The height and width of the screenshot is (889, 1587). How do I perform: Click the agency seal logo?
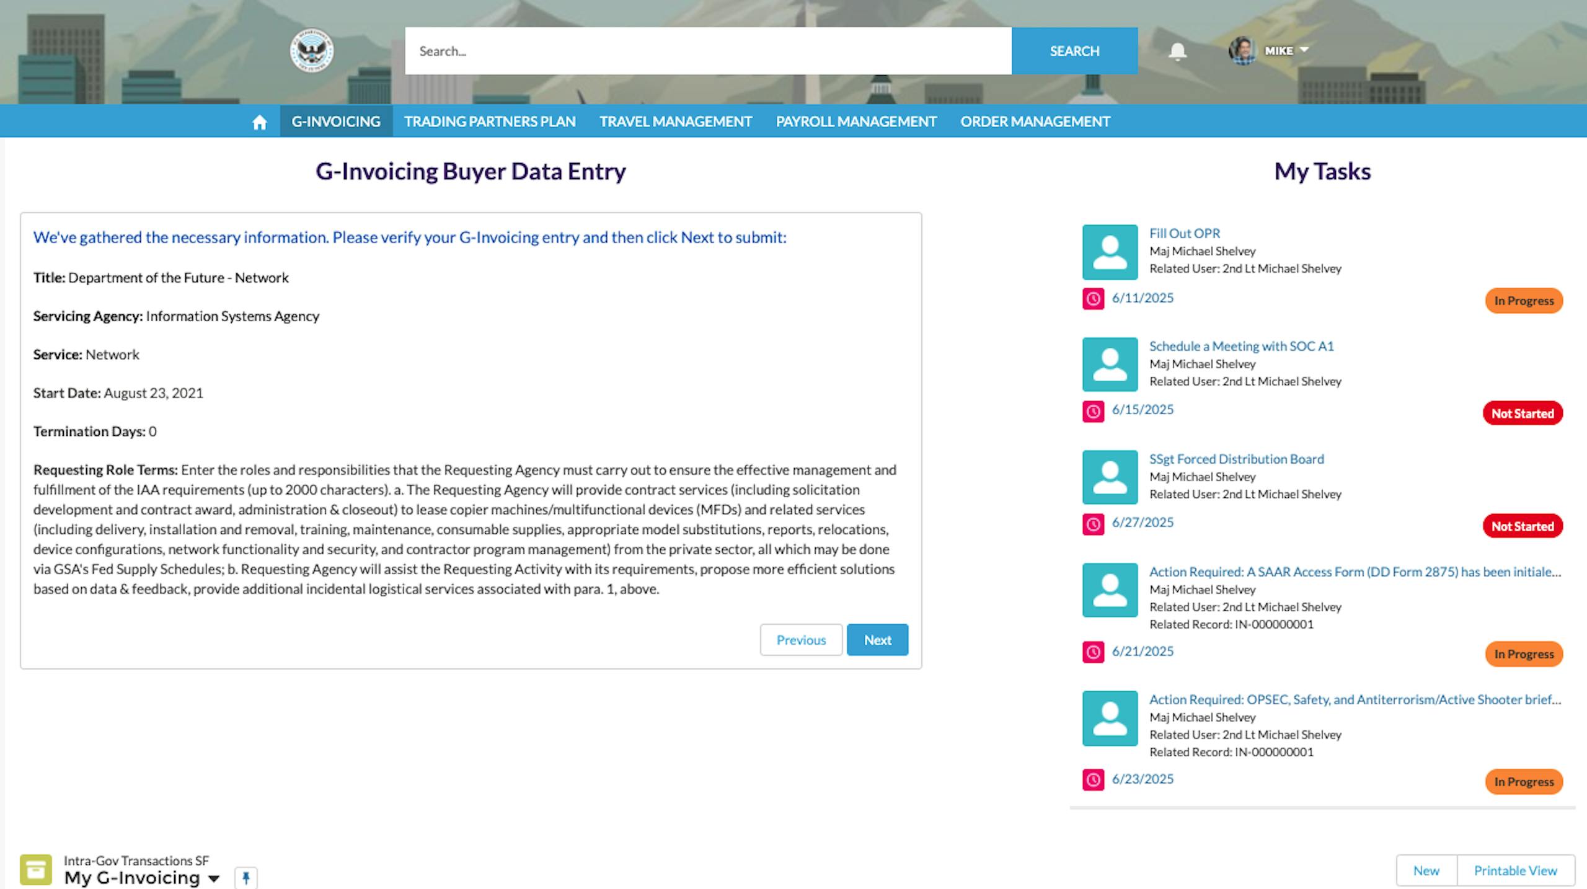tap(312, 51)
